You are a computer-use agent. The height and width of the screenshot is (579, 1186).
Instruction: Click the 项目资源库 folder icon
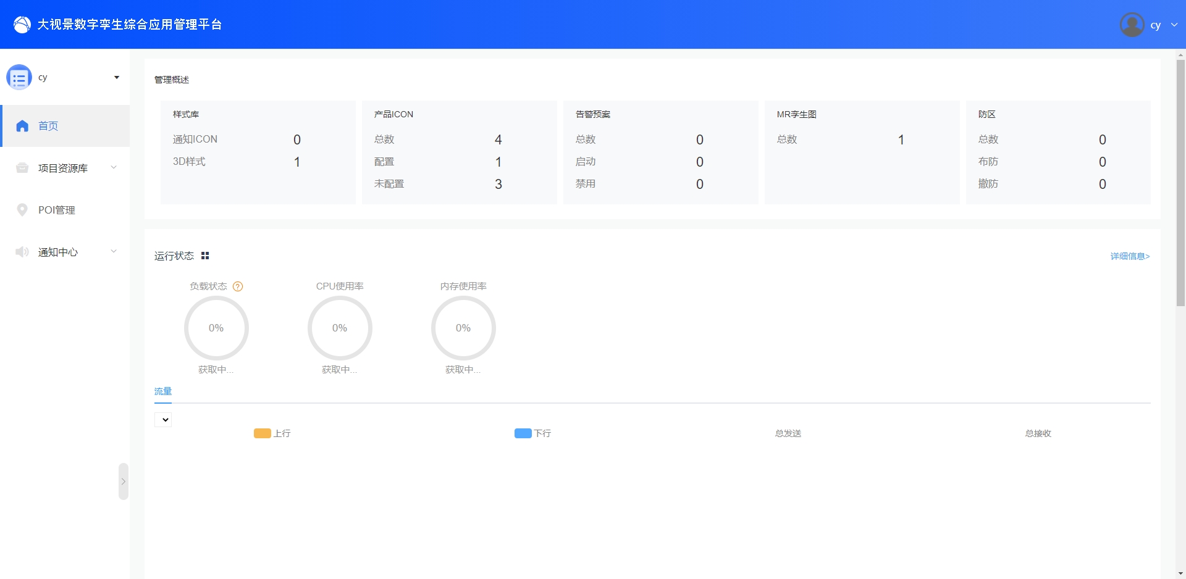pos(22,168)
